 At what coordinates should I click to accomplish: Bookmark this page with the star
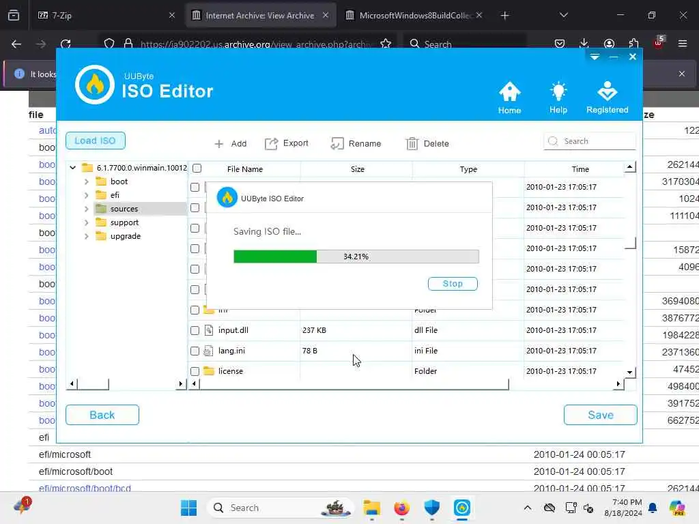click(x=386, y=44)
